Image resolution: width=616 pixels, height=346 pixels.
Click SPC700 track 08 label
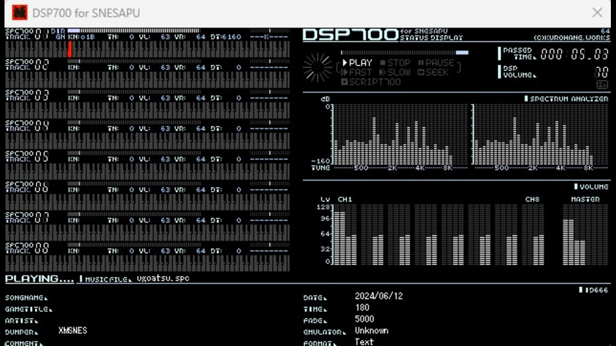[27, 249]
